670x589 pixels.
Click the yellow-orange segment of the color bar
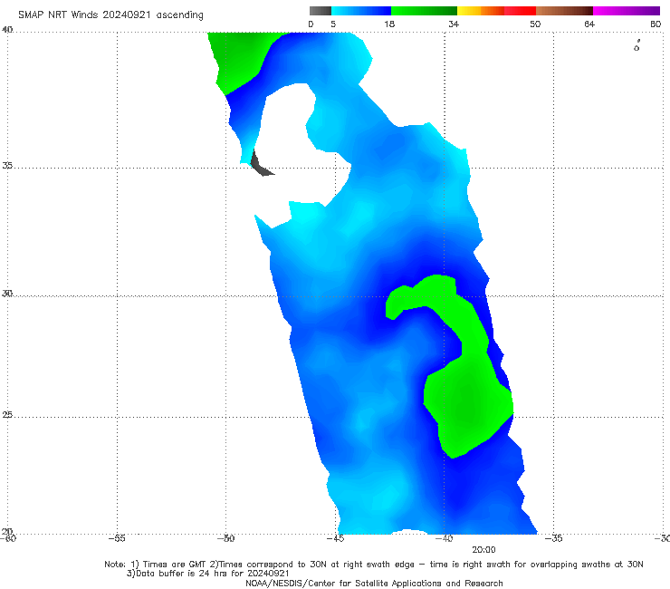[x=481, y=11]
